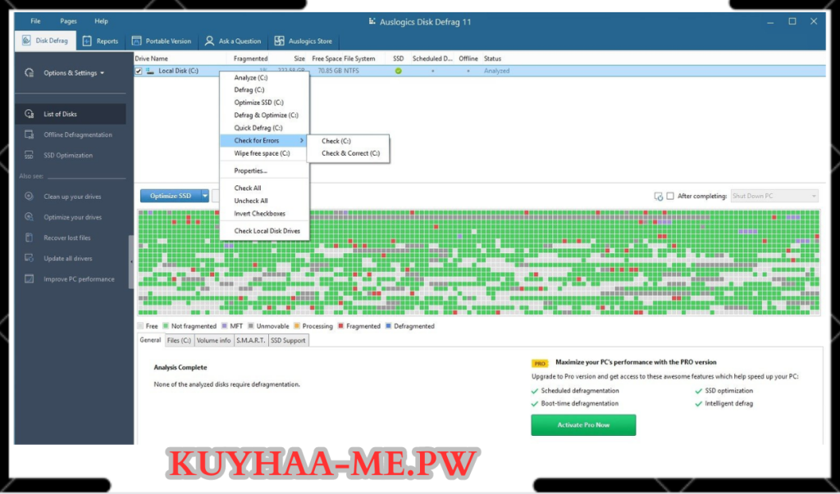Switch to the SSD Support tab
This screenshot has height=494, width=840.
[288, 341]
